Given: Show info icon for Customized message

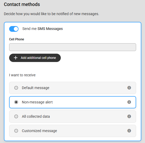Looking at the screenshot, I should point(129,130).
